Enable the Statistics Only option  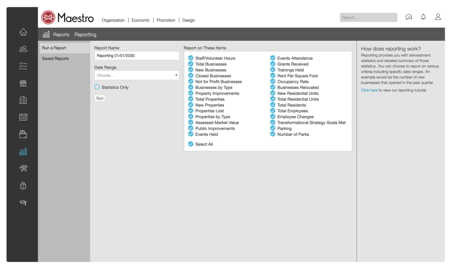pyautogui.click(x=97, y=87)
